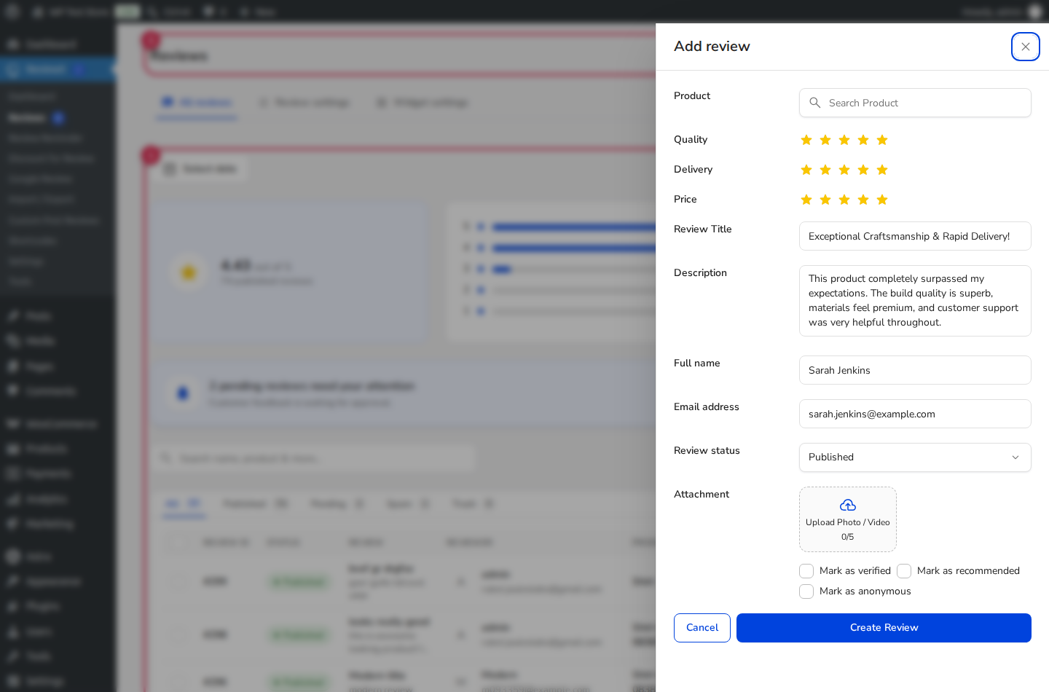The image size is (1049, 692).
Task: Set Quality rating to two stars
Action: click(825, 140)
